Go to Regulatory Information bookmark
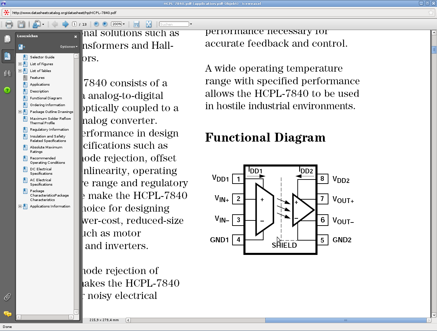 tap(49, 130)
